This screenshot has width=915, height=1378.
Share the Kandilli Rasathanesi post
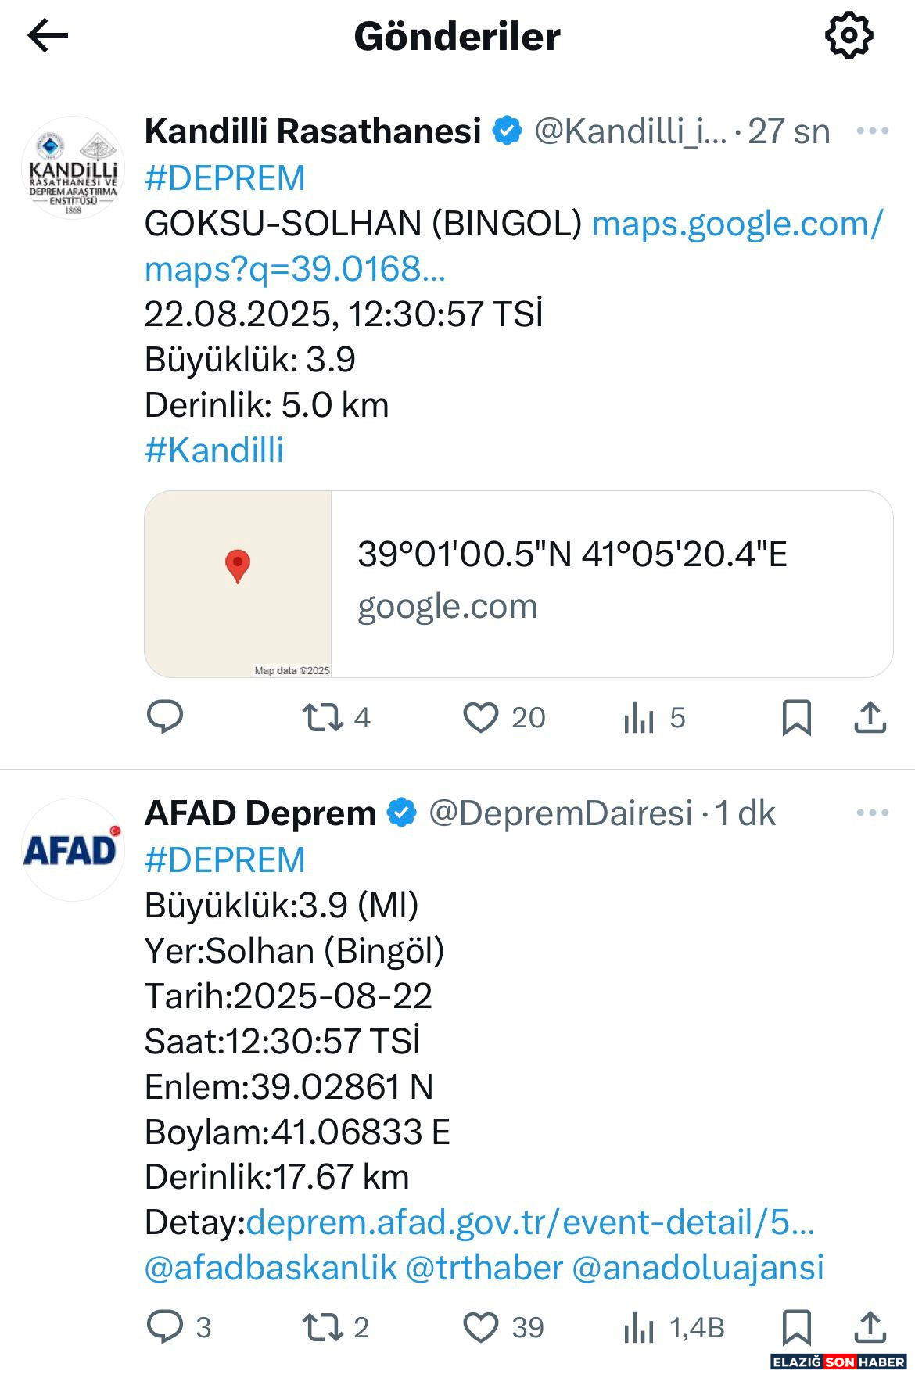pos(870,716)
